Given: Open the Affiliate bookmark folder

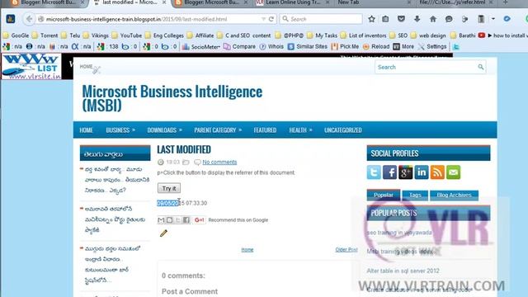Looking at the screenshot, I should tap(200, 35).
